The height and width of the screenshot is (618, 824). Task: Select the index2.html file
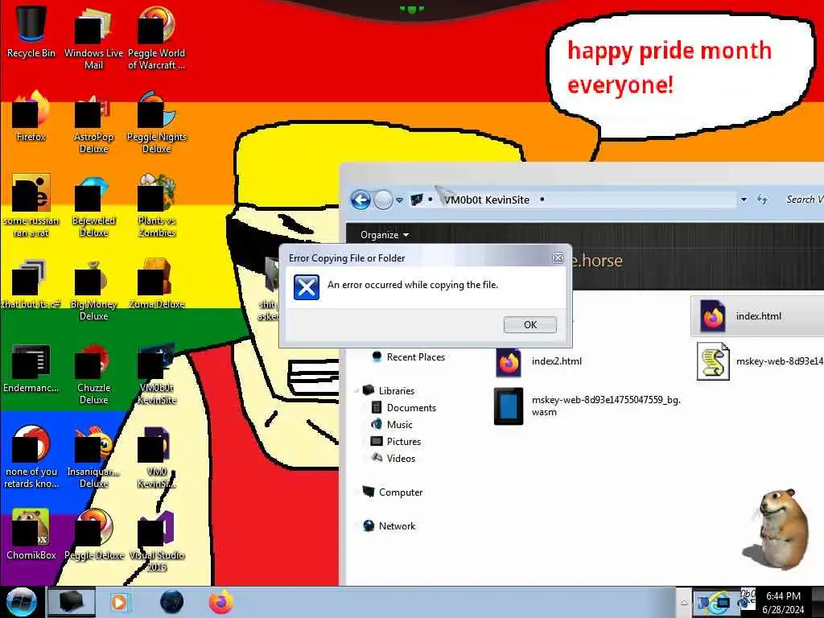538,361
